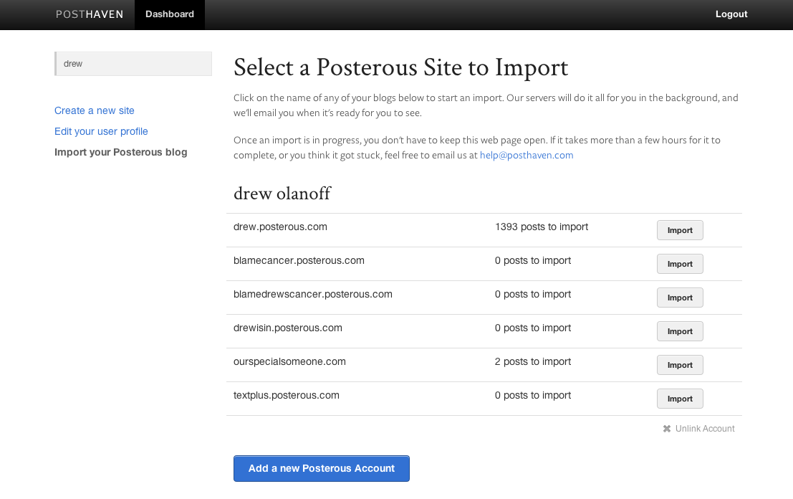Click the drew.posterous.com blog name
Screen dimensions: 793x499
280,227
